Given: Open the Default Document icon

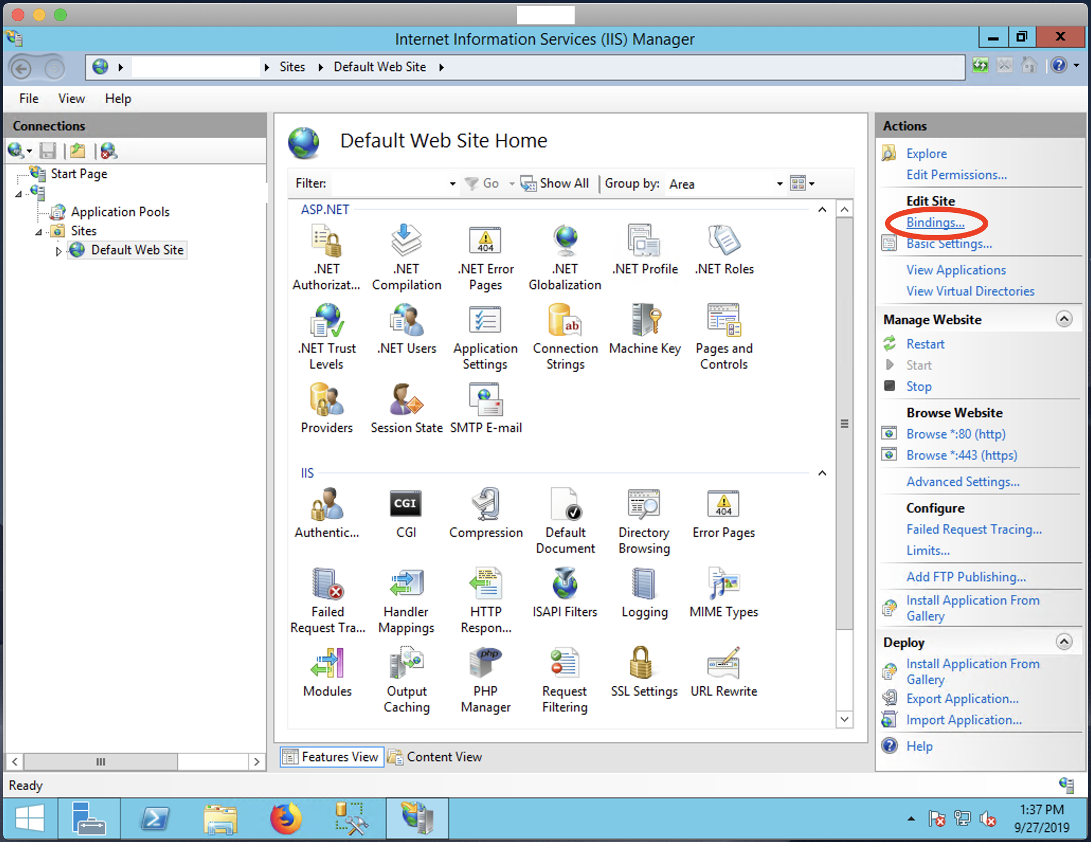Looking at the screenshot, I should tap(565, 505).
